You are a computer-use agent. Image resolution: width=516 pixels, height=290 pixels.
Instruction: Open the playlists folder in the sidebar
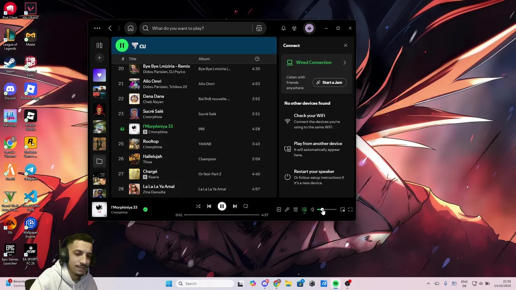pos(100,161)
